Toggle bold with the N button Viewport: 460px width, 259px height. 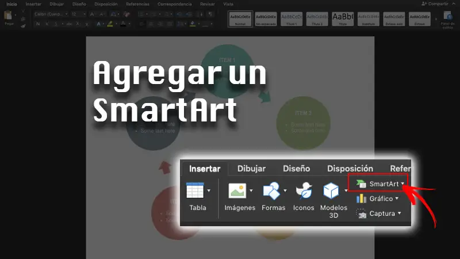(x=38, y=24)
